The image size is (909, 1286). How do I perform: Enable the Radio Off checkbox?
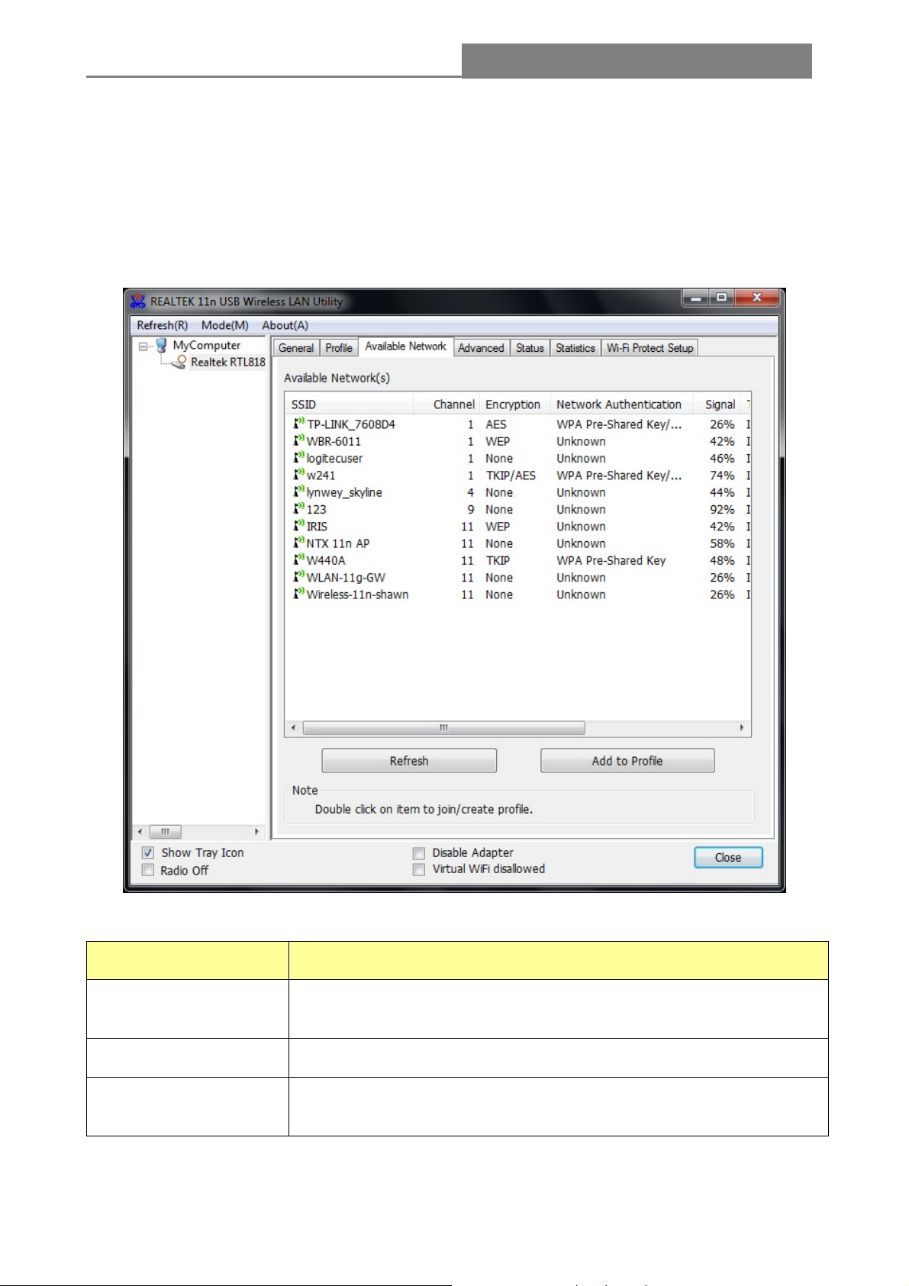(148, 870)
